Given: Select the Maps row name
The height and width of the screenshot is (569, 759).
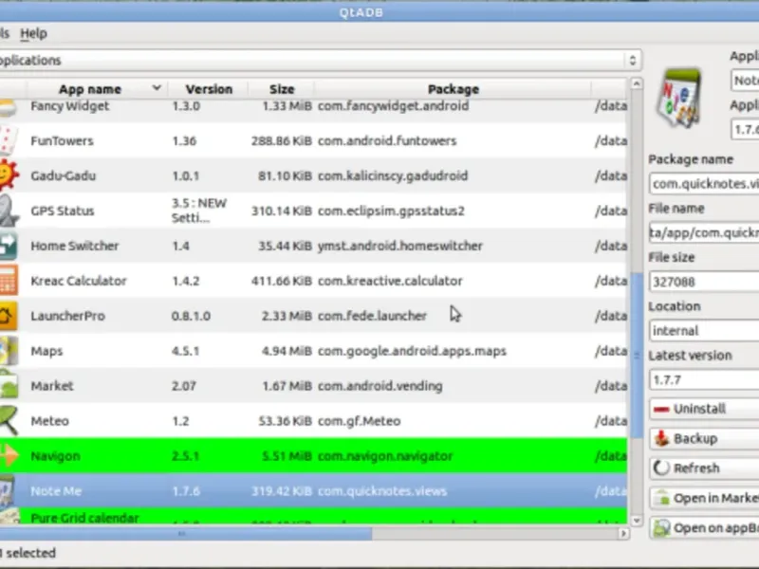Looking at the screenshot, I should 46,351.
